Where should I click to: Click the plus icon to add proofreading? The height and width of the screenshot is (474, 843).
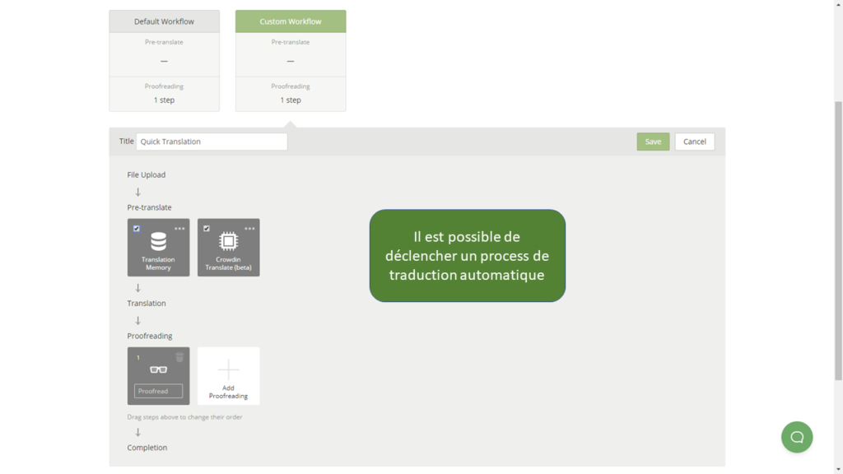(229, 369)
